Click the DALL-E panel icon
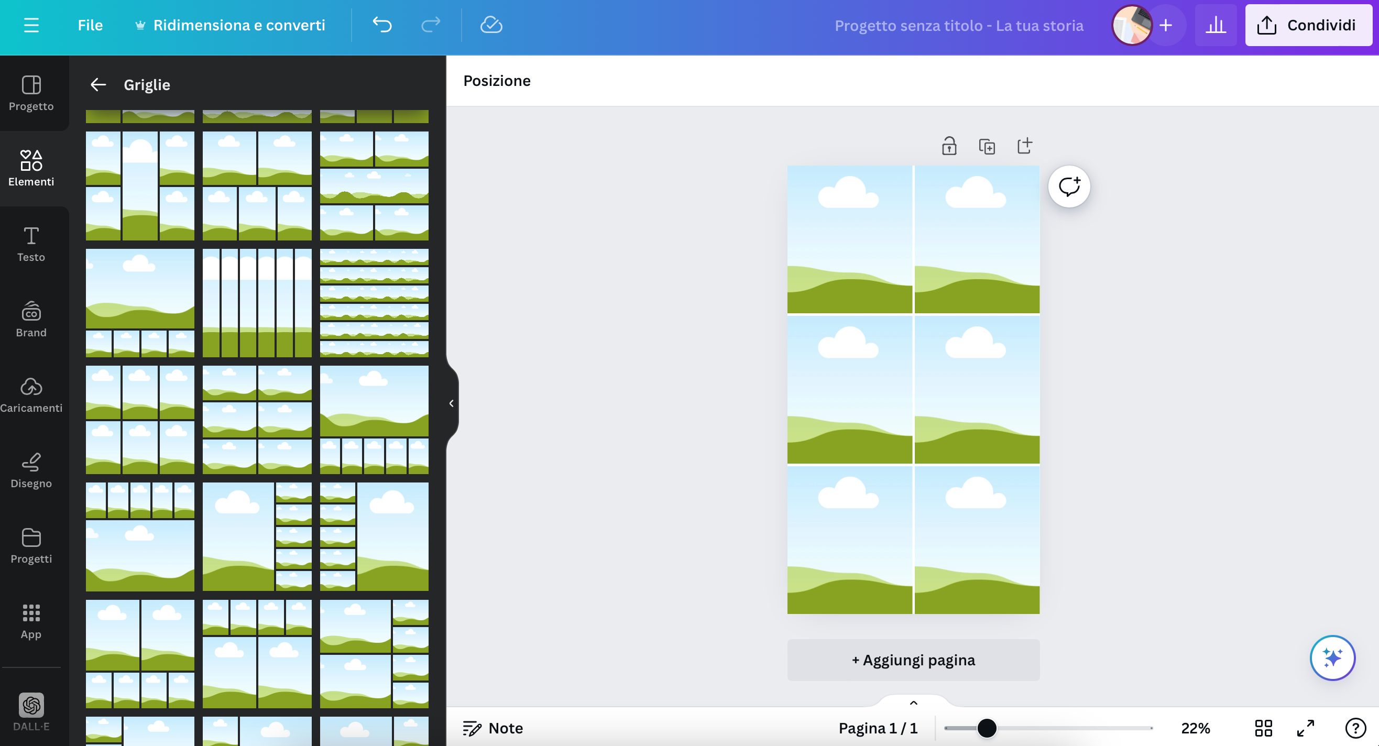Viewport: 1379px width, 746px height. 30,707
